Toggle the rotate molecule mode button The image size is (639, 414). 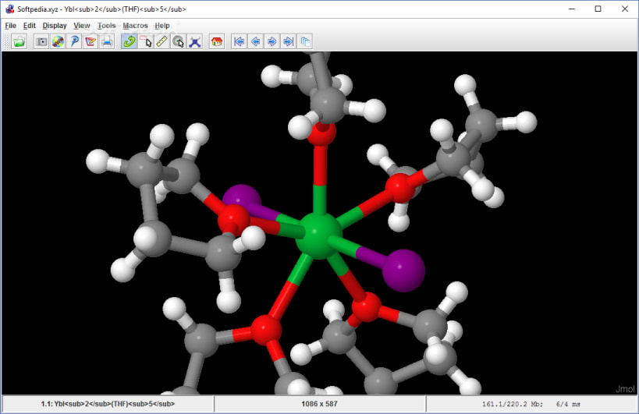click(129, 41)
